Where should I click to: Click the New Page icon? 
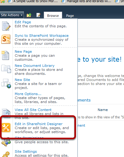point(5,55)
